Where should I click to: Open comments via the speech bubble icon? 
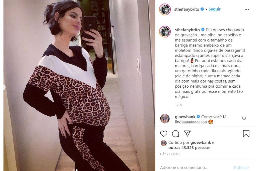[x=175, y=134]
